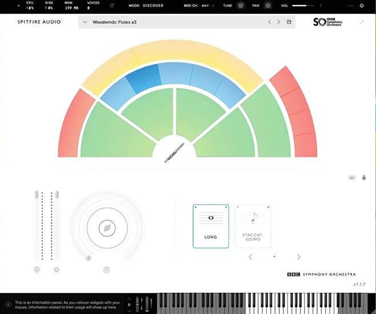Select the Staccatissimo articulation
The height and width of the screenshot is (314, 376).
click(253, 225)
